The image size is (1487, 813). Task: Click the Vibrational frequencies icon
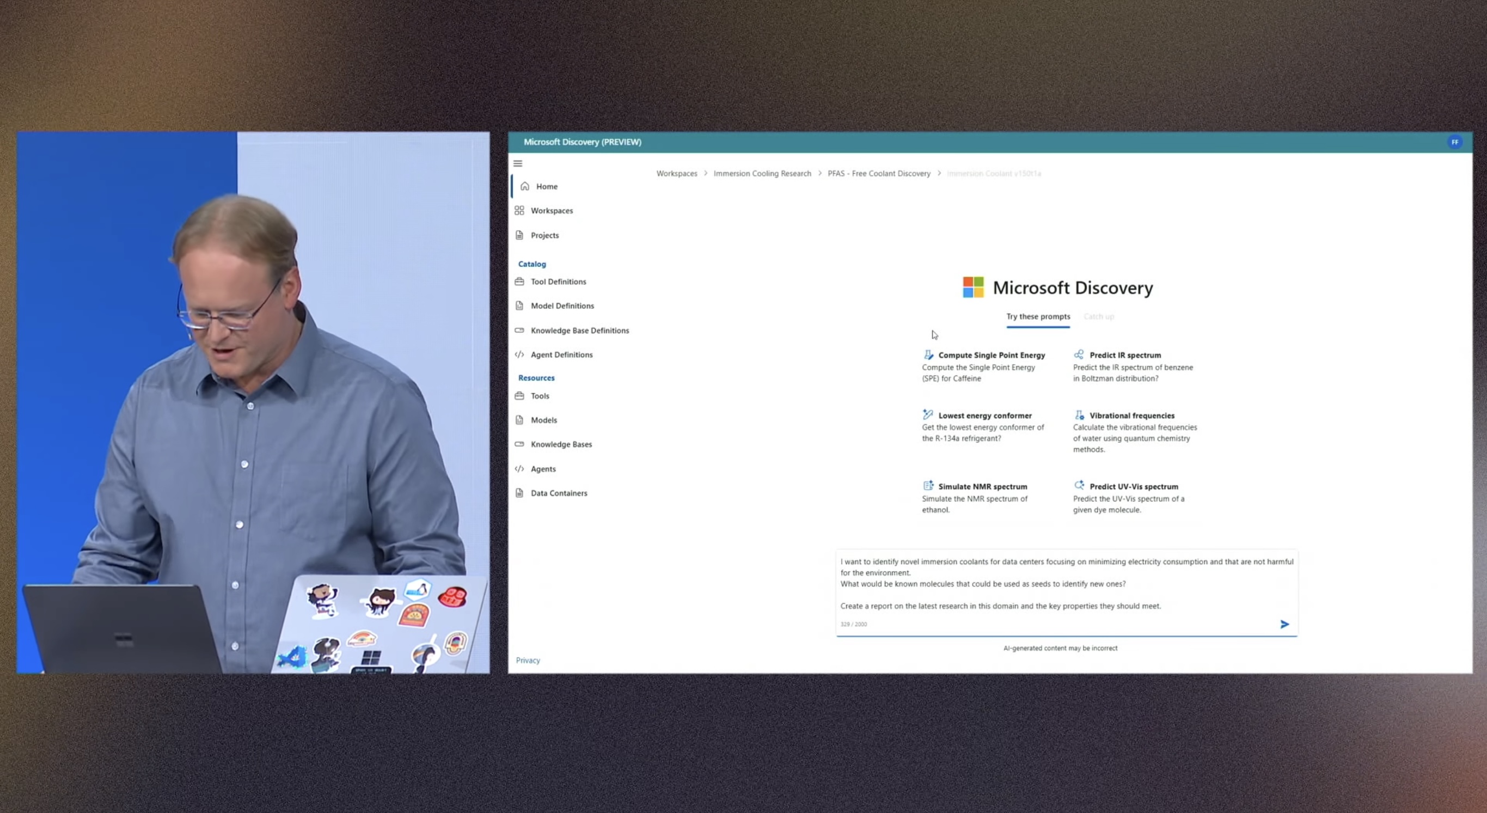point(1079,414)
